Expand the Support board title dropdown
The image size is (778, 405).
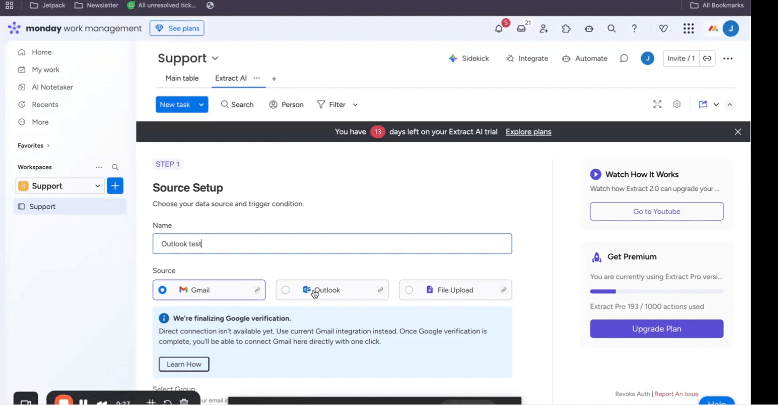pyautogui.click(x=215, y=58)
